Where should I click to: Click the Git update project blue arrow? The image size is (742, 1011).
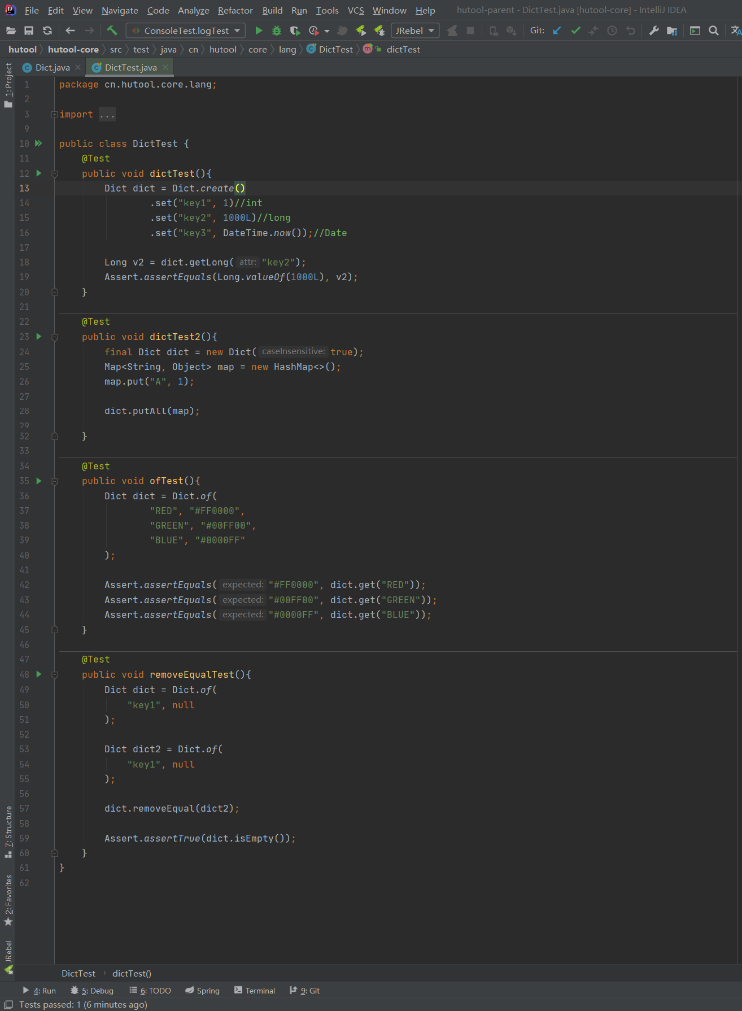[557, 30]
